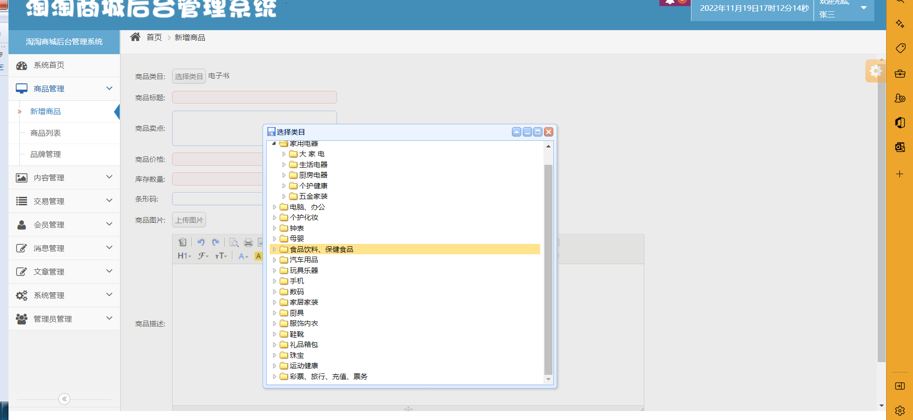Image resolution: width=913 pixels, height=420 pixels.
Task: Click the browser sidebar settings gear at the bottom
Action: pyautogui.click(x=900, y=411)
